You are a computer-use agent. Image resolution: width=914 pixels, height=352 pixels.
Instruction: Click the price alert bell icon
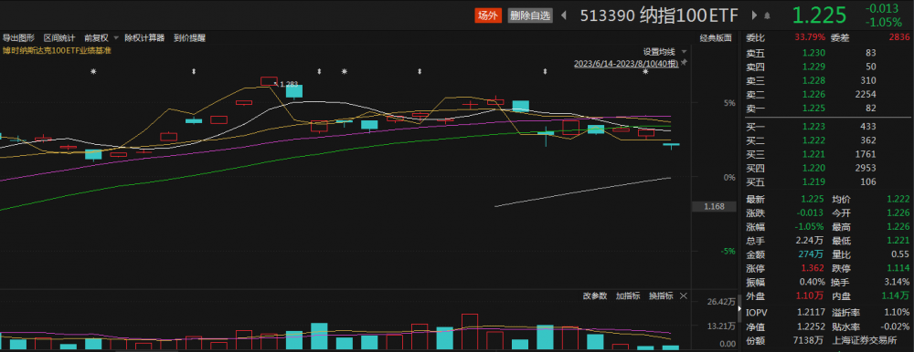click(x=767, y=16)
